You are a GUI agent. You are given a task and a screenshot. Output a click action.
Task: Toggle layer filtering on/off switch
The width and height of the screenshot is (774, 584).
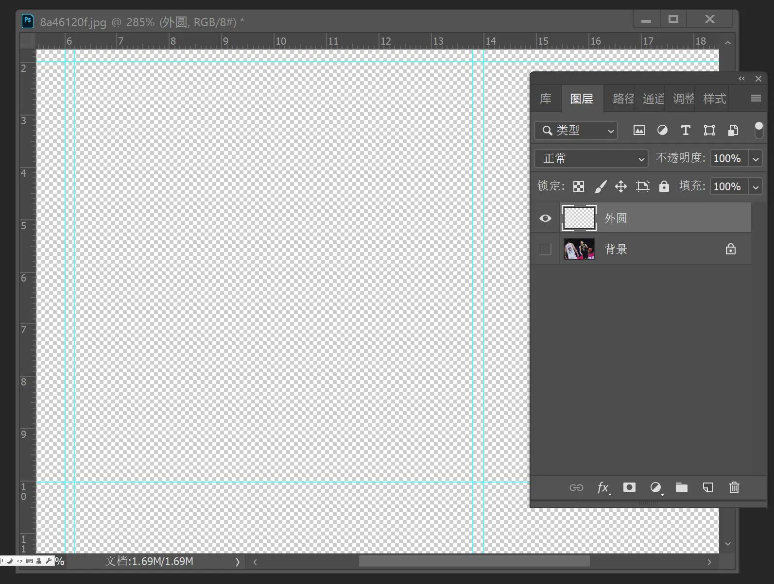point(758,130)
